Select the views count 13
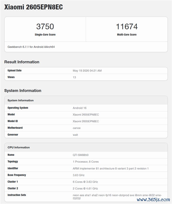Viewport: 172px width, 204px height. pyautogui.click(x=74, y=77)
